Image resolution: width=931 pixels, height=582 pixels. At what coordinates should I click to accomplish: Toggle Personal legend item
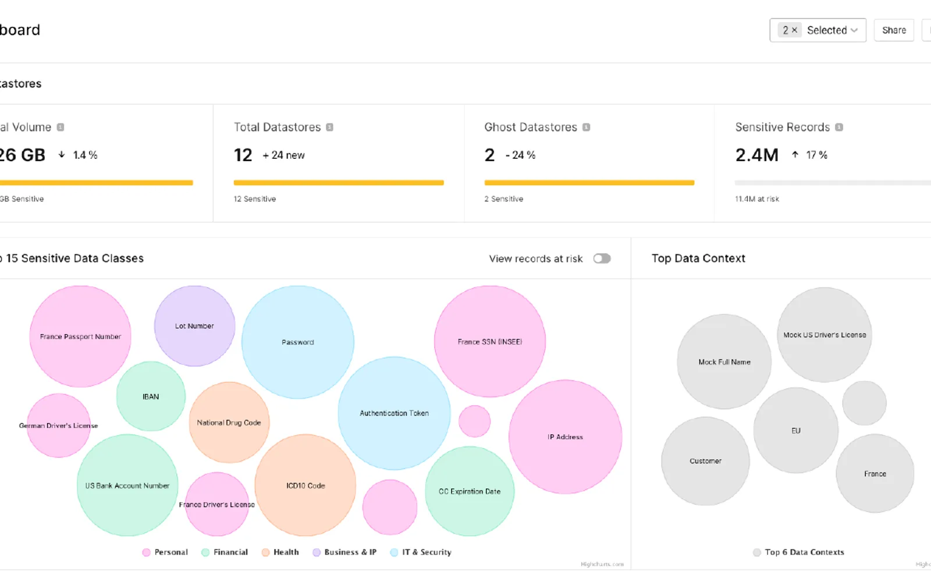point(165,552)
